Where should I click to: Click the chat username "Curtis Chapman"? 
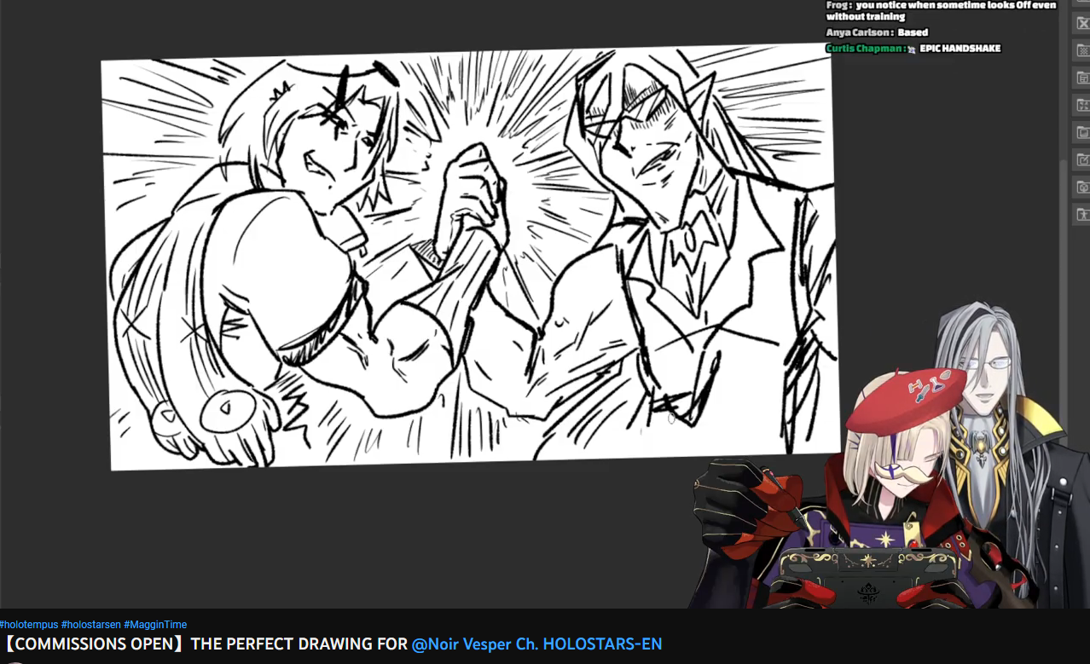[x=864, y=49]
